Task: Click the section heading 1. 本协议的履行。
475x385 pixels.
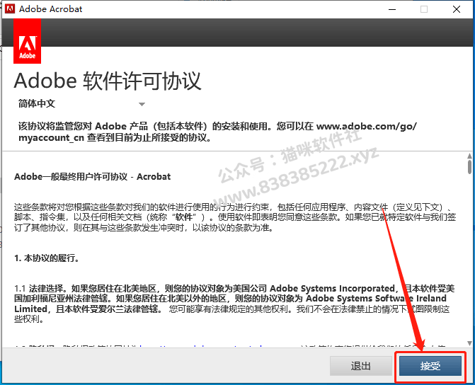Action: point(47,258)
